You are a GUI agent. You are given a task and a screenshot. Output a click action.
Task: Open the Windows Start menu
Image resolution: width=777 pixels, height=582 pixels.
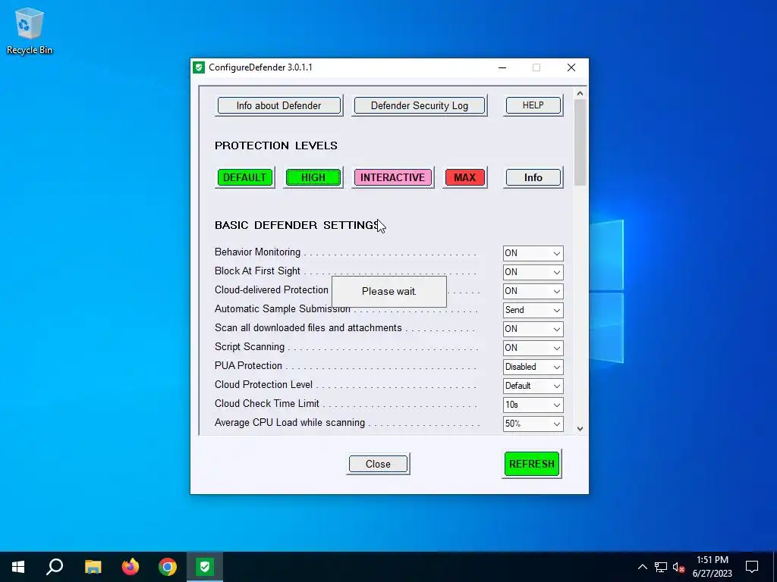click(x=18, y=567)
